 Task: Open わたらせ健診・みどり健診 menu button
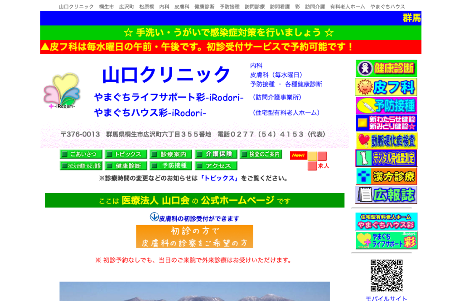click(x=81, y=166)
